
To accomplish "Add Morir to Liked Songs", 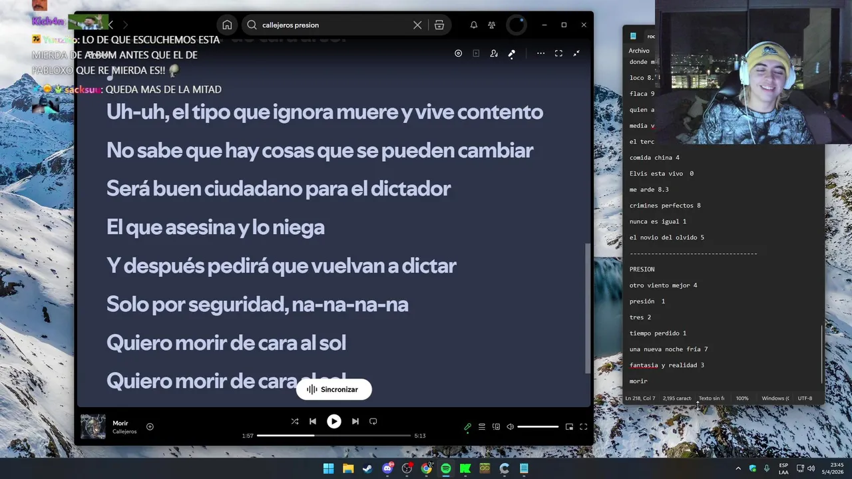I will [150, 426].
